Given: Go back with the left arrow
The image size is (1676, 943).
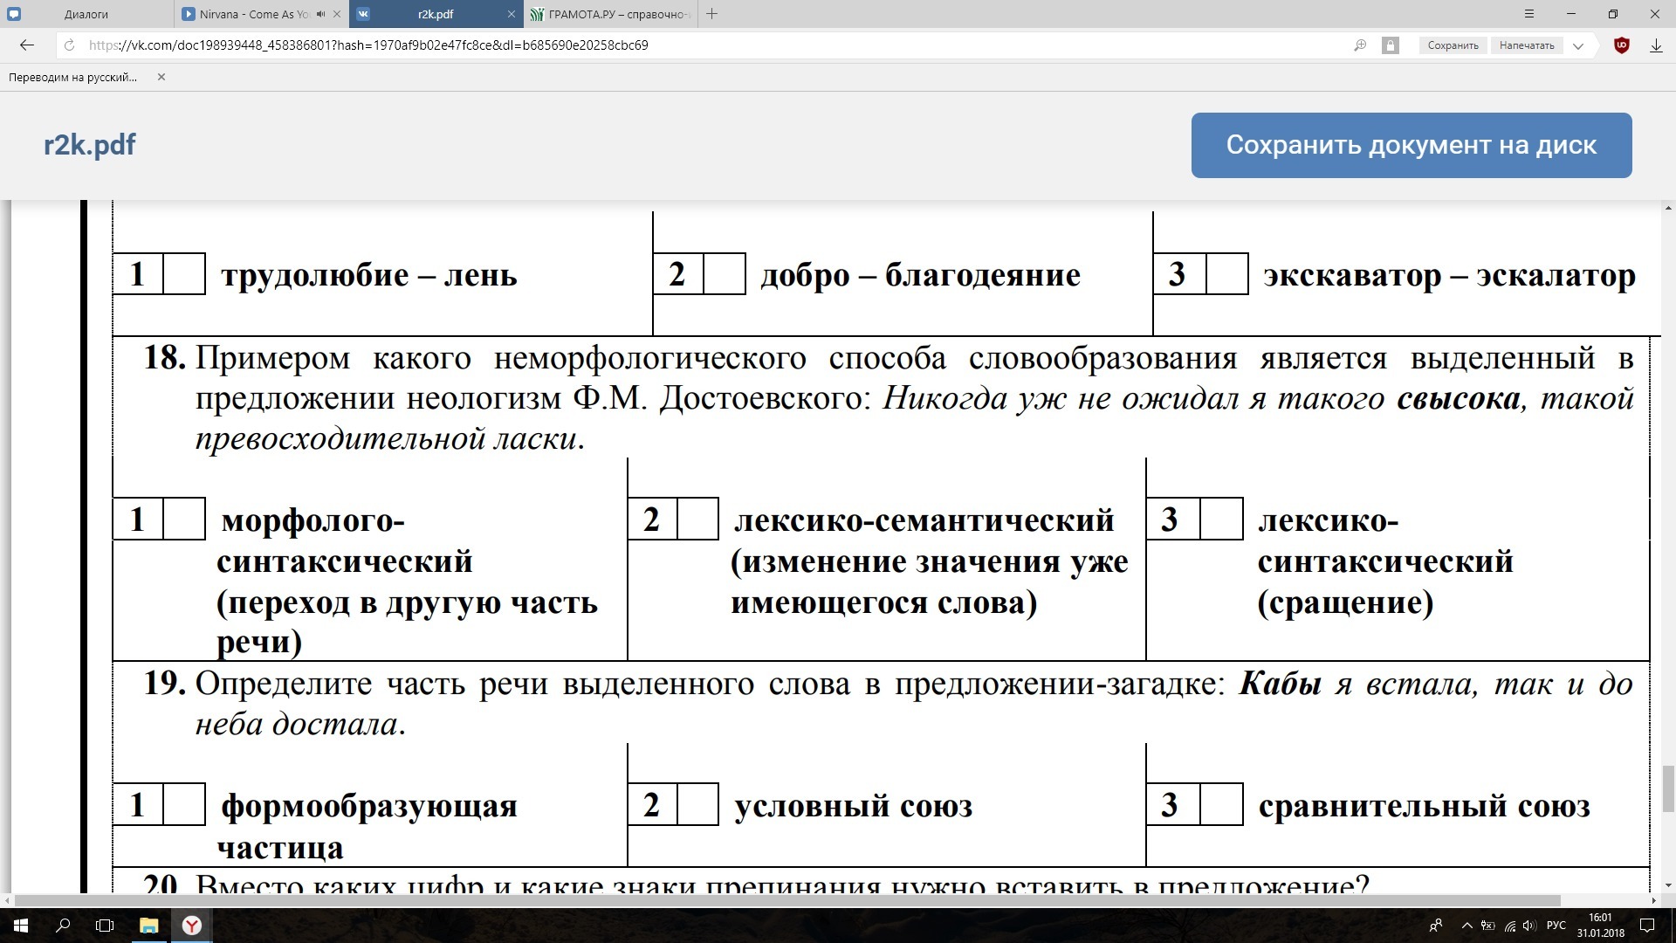Looking at the screenshot, I should [x=26, y=45].
